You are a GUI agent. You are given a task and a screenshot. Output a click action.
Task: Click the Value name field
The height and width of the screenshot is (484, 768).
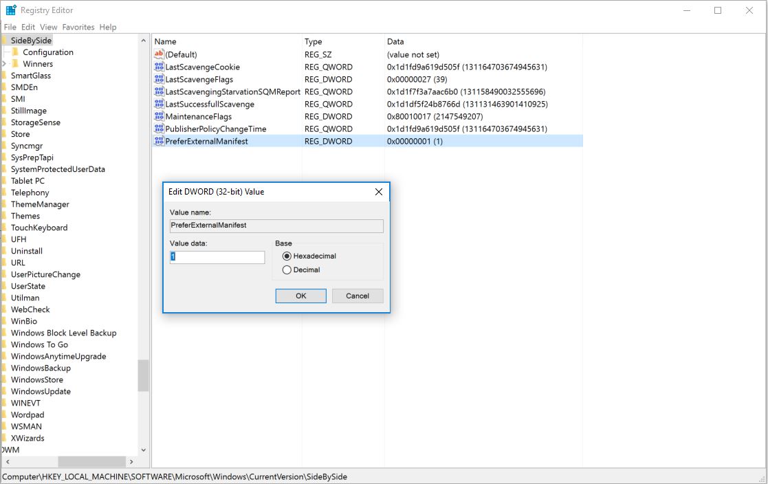point(276,225)
